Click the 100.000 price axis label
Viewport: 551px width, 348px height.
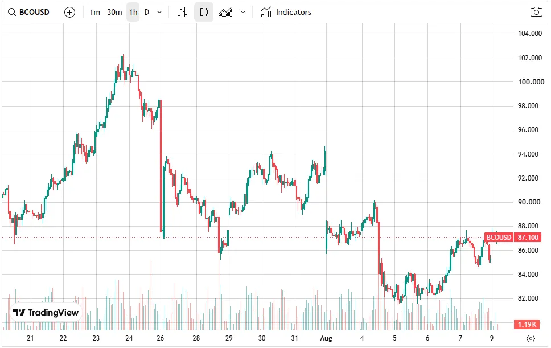point(531,82)
